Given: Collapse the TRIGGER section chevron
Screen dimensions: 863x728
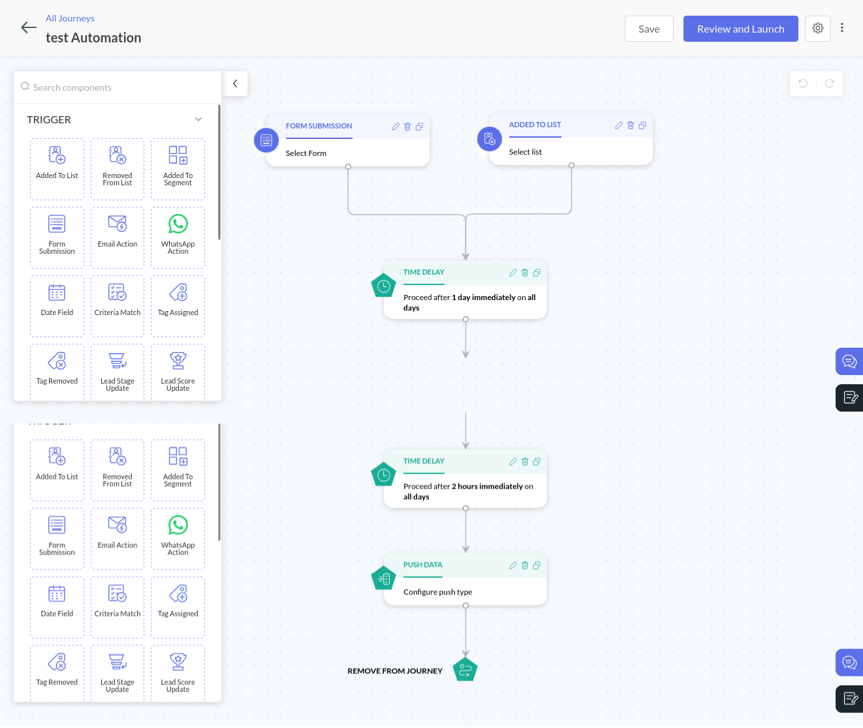Looking at the screenshot, I should [x=198, y=119].
